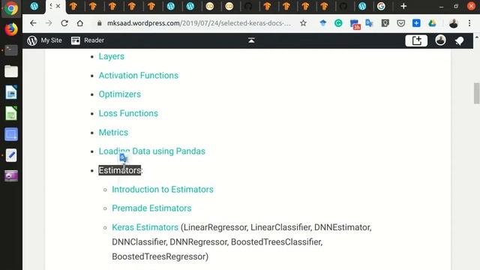Open the Grammarly extension
This screenshot has height=270, width=480.
[338, 23]
